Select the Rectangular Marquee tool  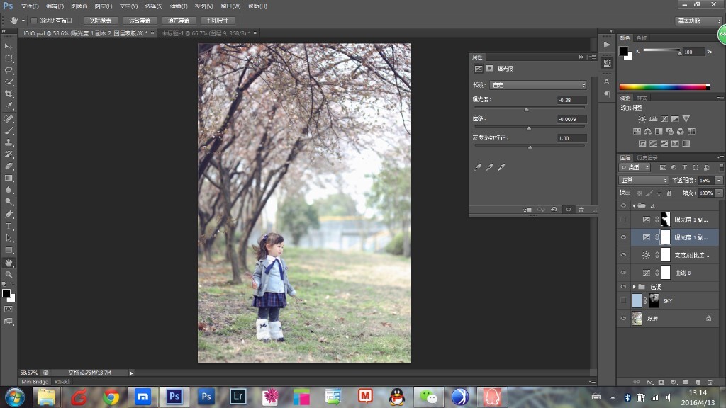pyautogui.click(x=9, y=59)
